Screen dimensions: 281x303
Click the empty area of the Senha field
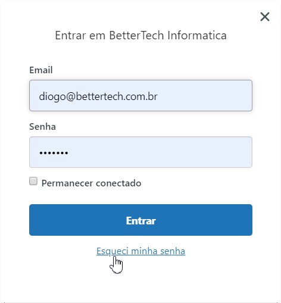tap(159, 152)
